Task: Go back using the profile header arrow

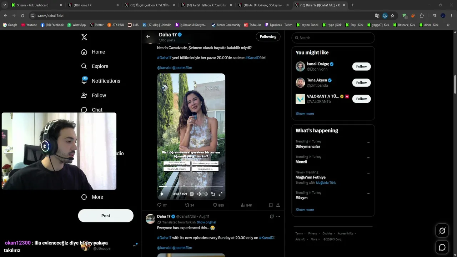Action: coord(148,36)
